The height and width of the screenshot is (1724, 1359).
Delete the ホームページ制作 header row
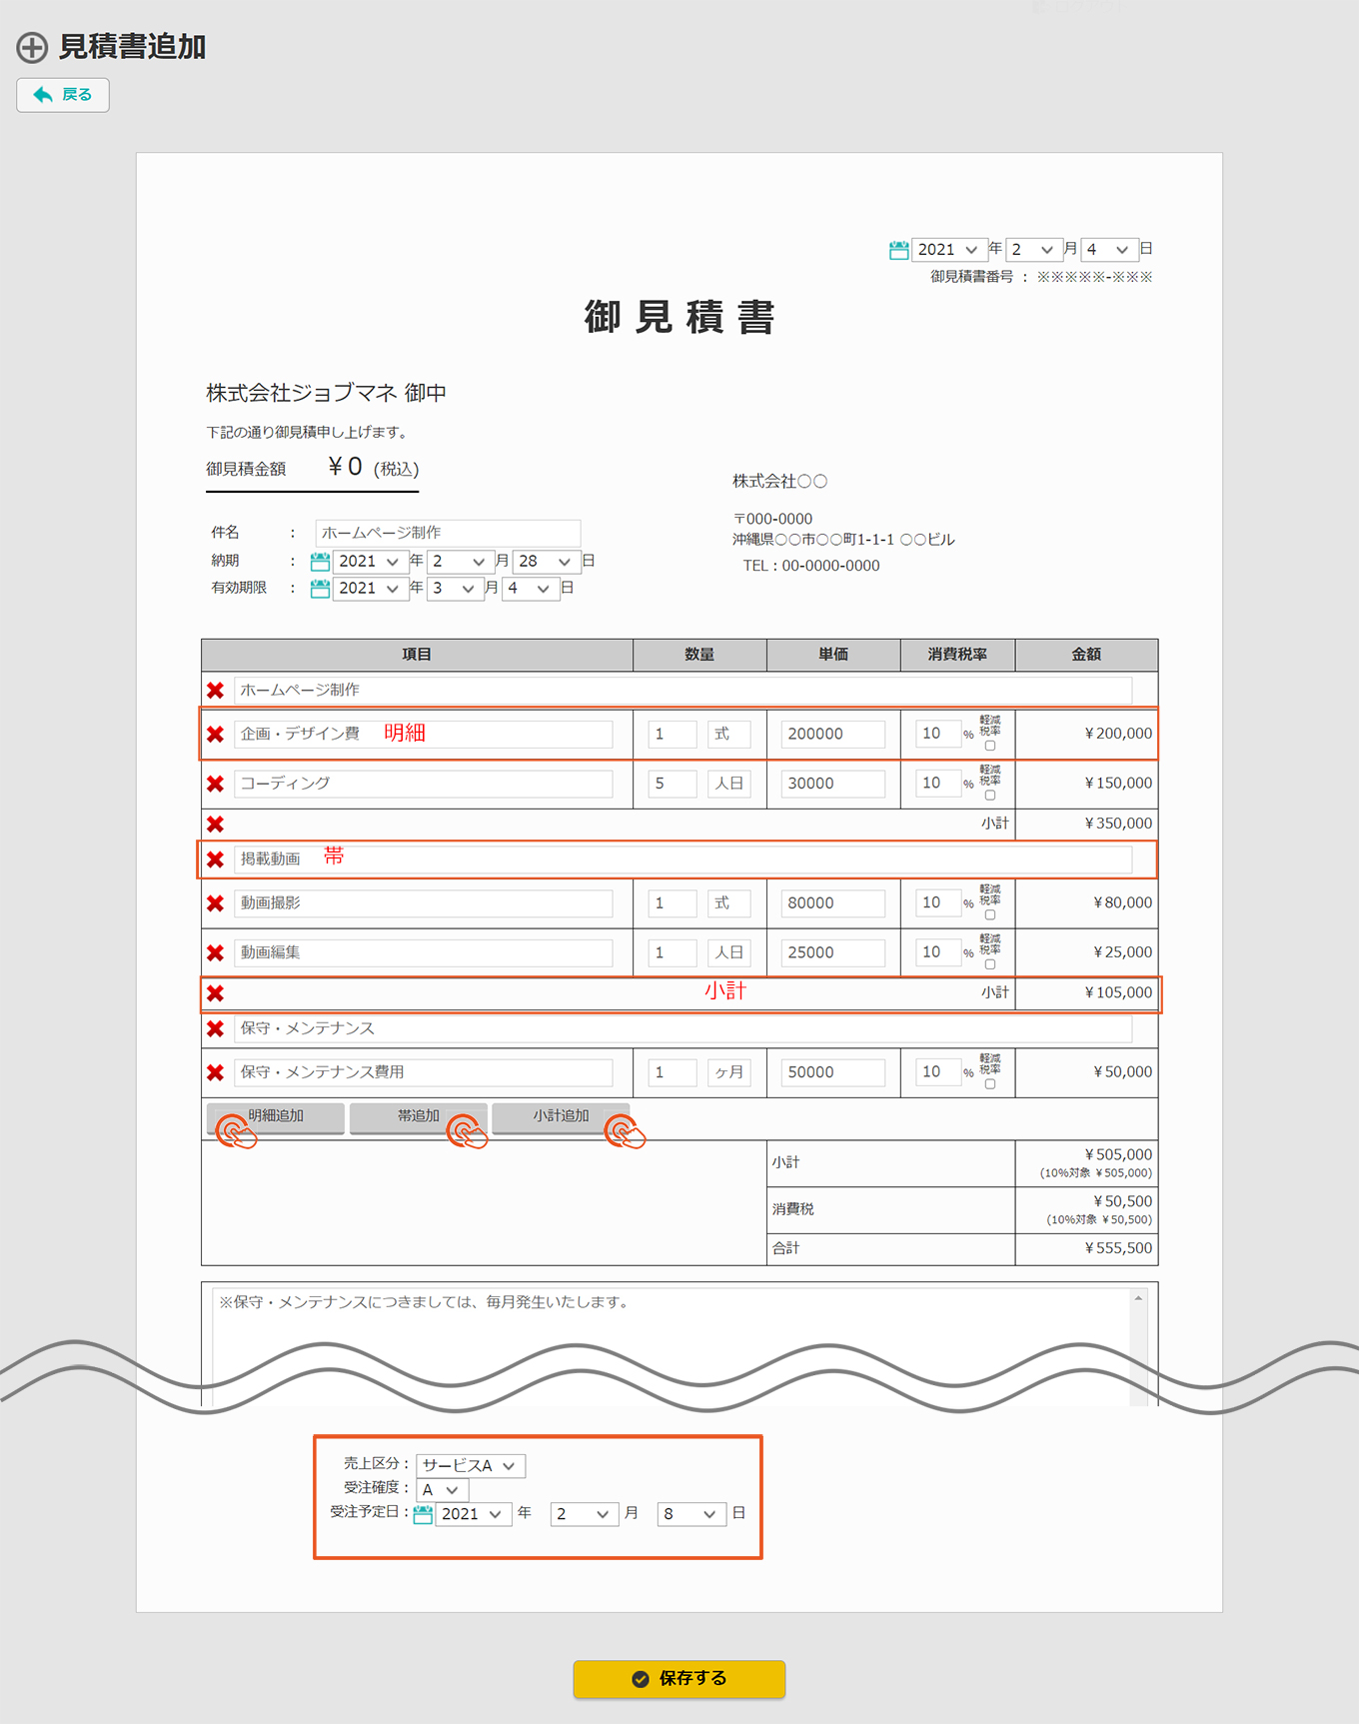215,691
